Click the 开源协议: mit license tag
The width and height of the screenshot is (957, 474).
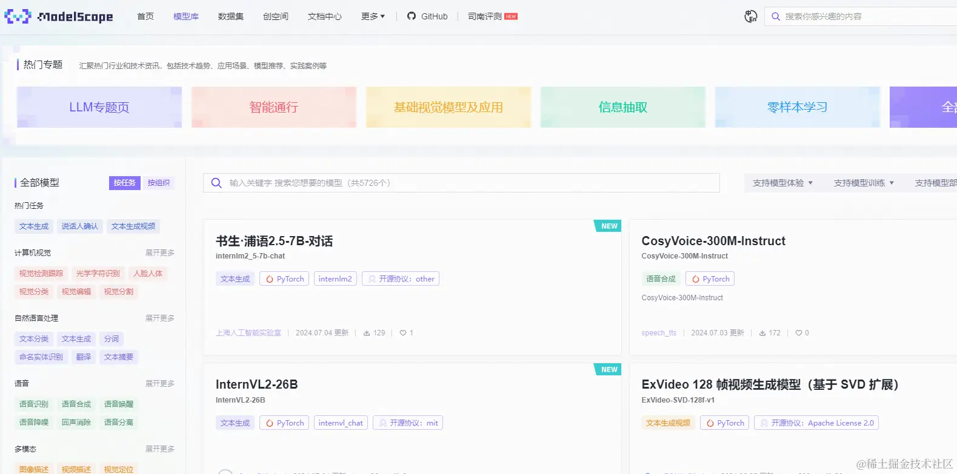[x=408, y=423]
